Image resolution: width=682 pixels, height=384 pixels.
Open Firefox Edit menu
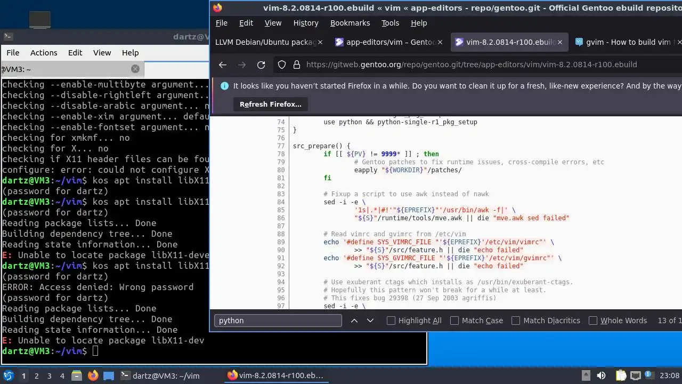246,23
